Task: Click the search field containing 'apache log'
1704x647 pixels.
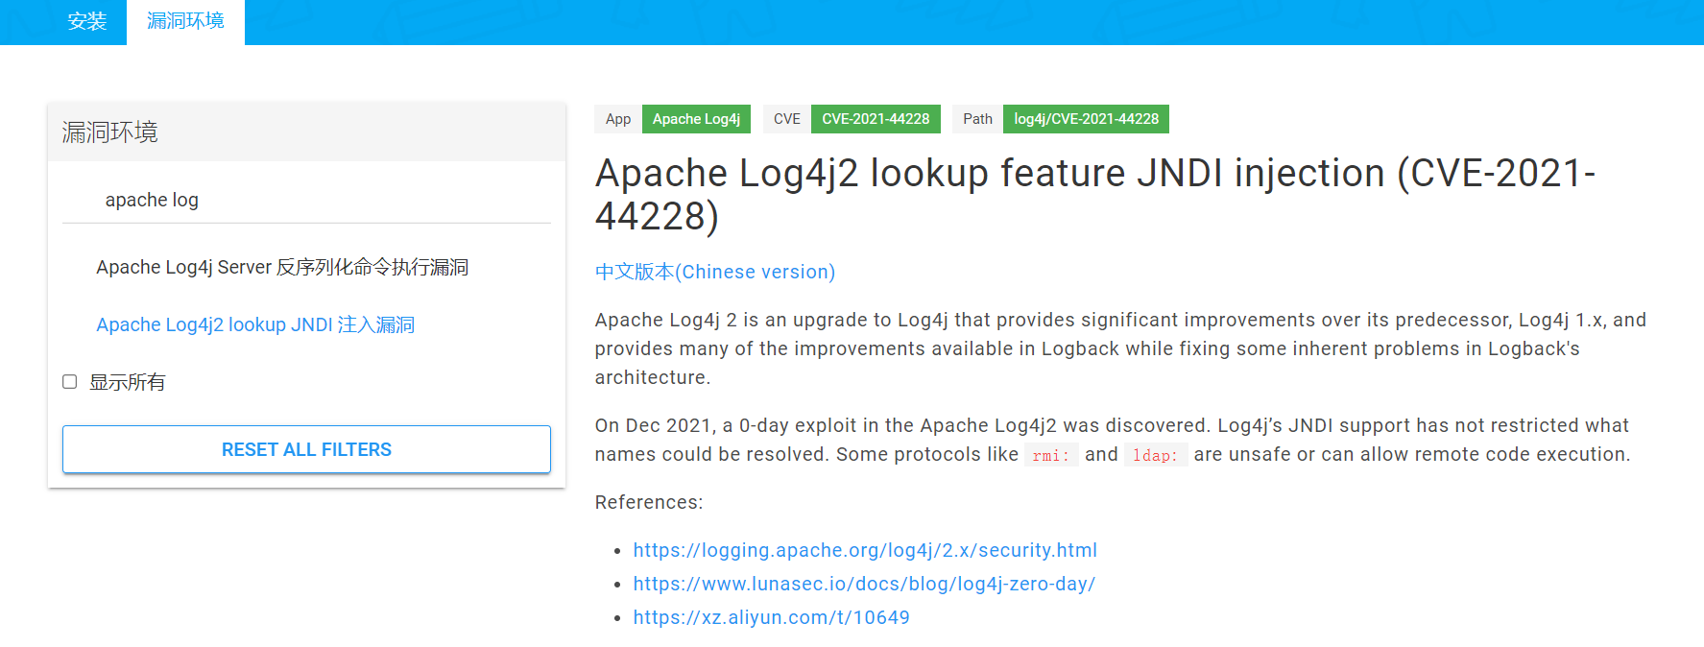Action: (306, 200)
